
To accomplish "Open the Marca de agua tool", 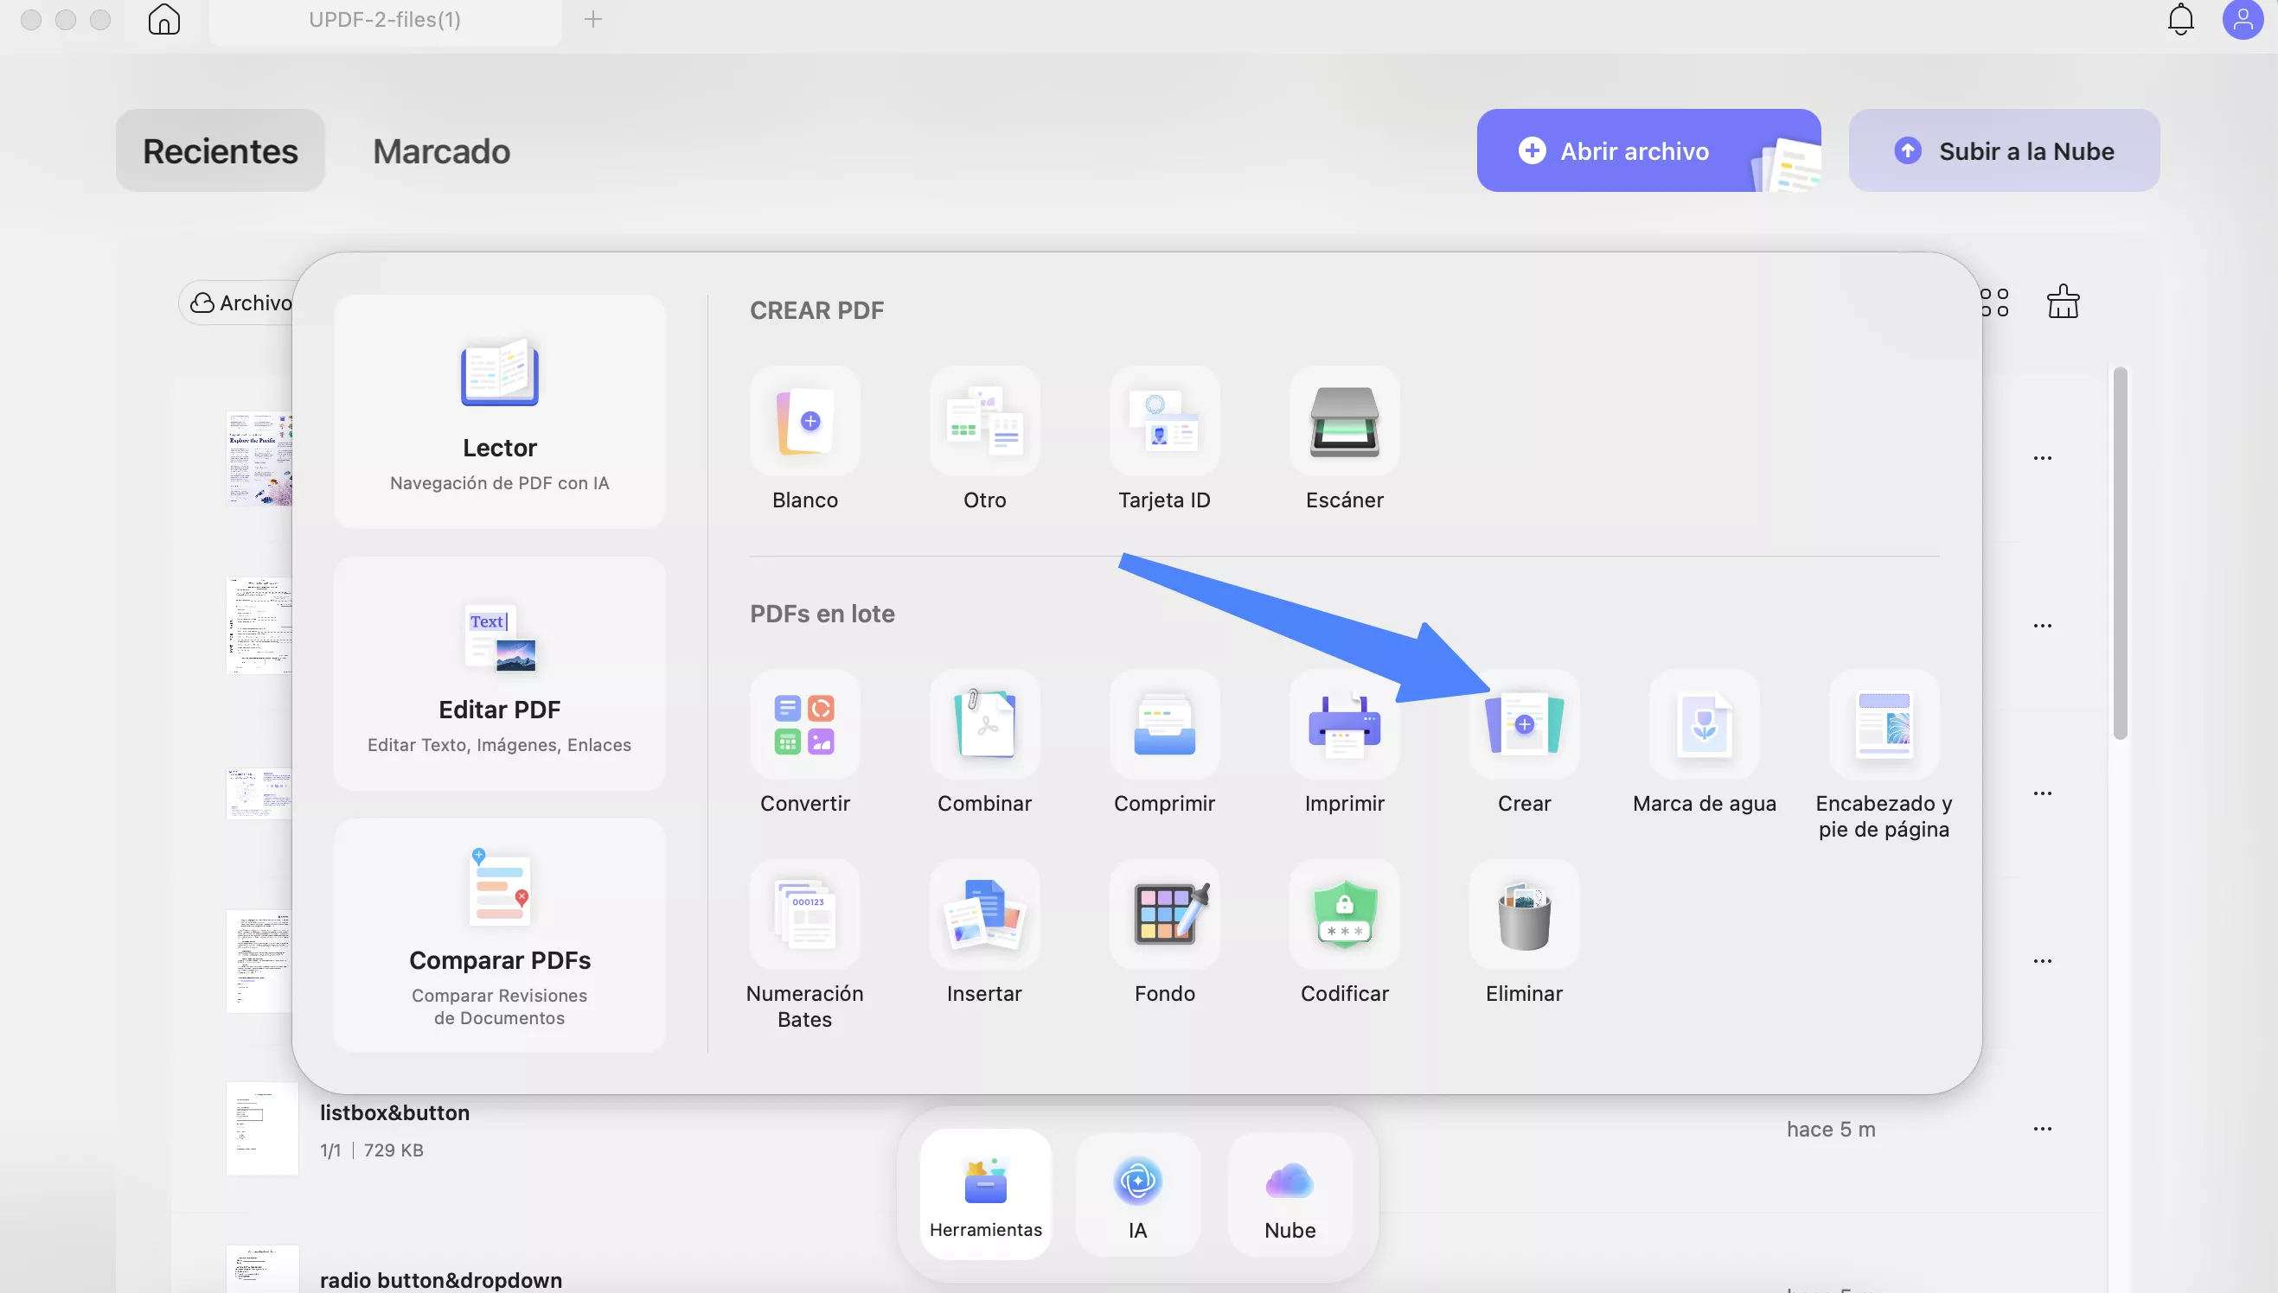I will 1704,725.
